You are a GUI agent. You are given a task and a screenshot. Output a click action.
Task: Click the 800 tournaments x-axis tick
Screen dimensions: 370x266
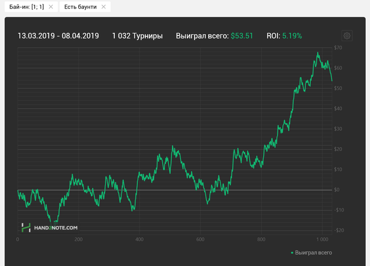pyautogui.click(x=261, y=240)
